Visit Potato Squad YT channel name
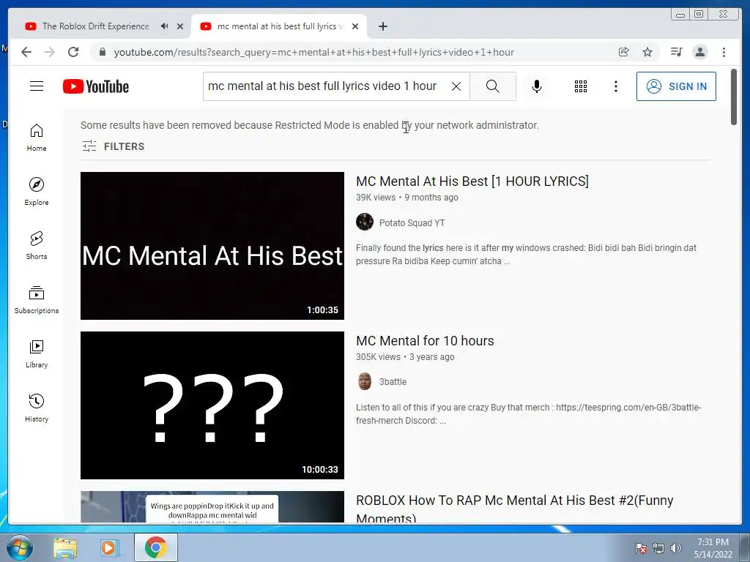 tap(412, 223)
